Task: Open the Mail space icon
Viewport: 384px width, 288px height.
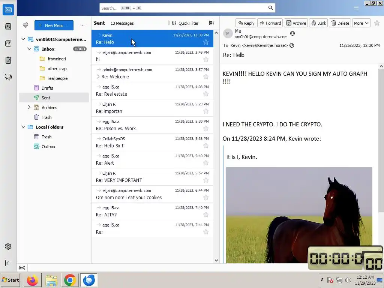Action: [8, 10]
